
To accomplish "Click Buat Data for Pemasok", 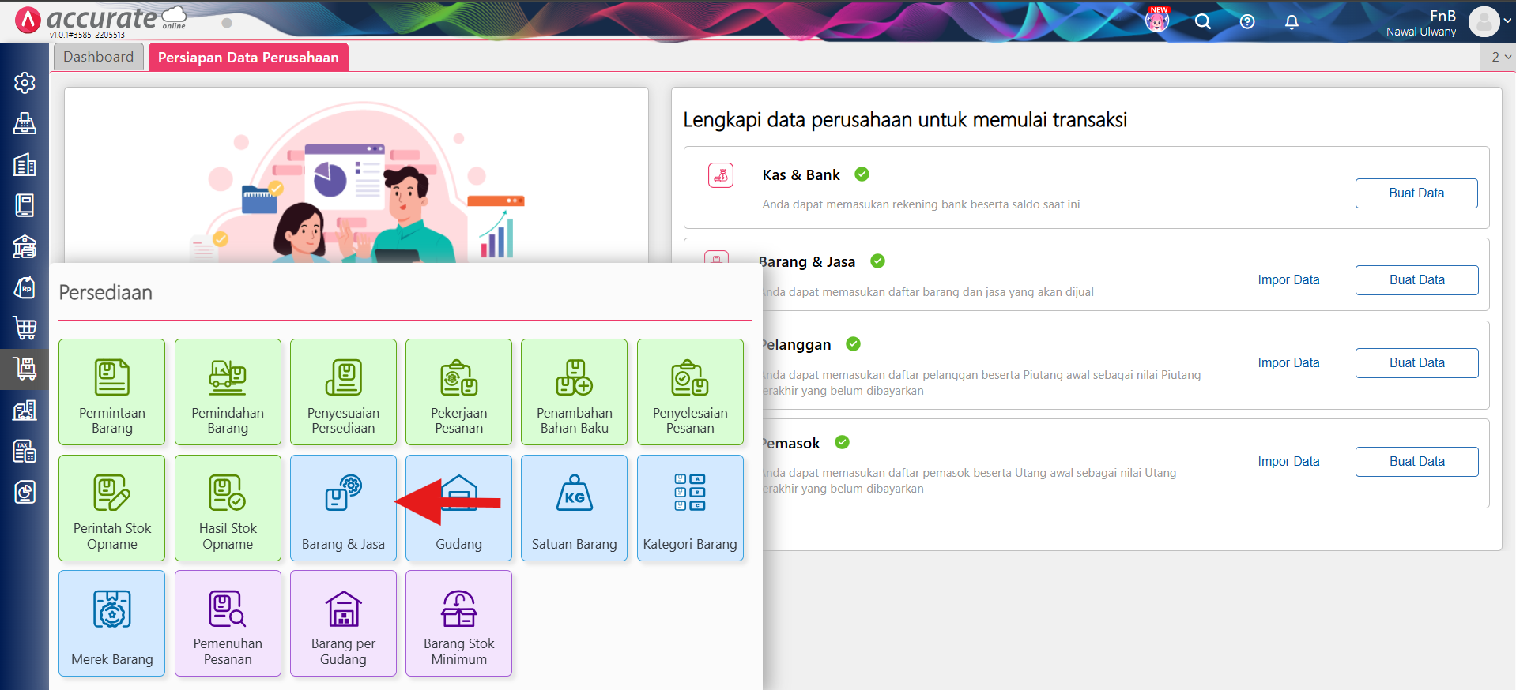I will pyautogui.click(x=1416, y=462).
